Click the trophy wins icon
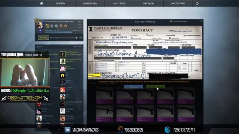Screen dimensions: 239x134 [76, 38]
